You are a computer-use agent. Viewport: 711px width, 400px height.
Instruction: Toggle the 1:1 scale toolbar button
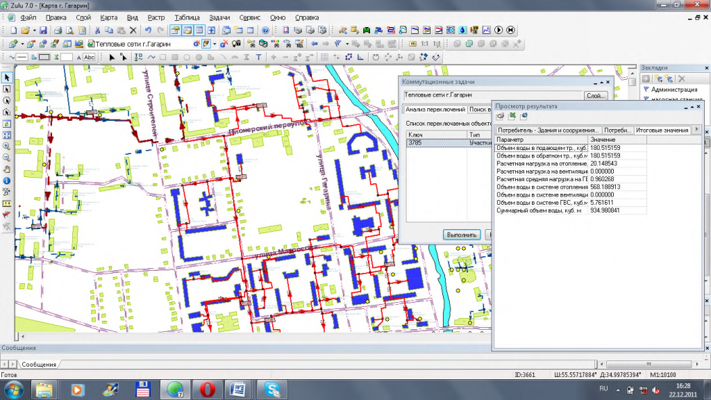425,44
